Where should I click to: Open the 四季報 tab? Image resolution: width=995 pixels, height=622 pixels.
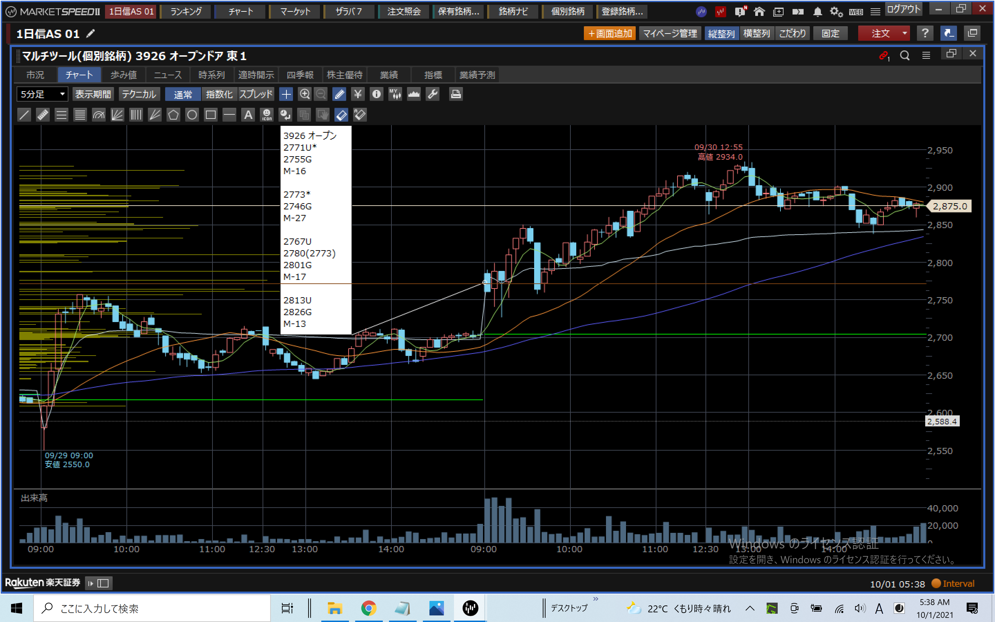(x=300, y=75)
